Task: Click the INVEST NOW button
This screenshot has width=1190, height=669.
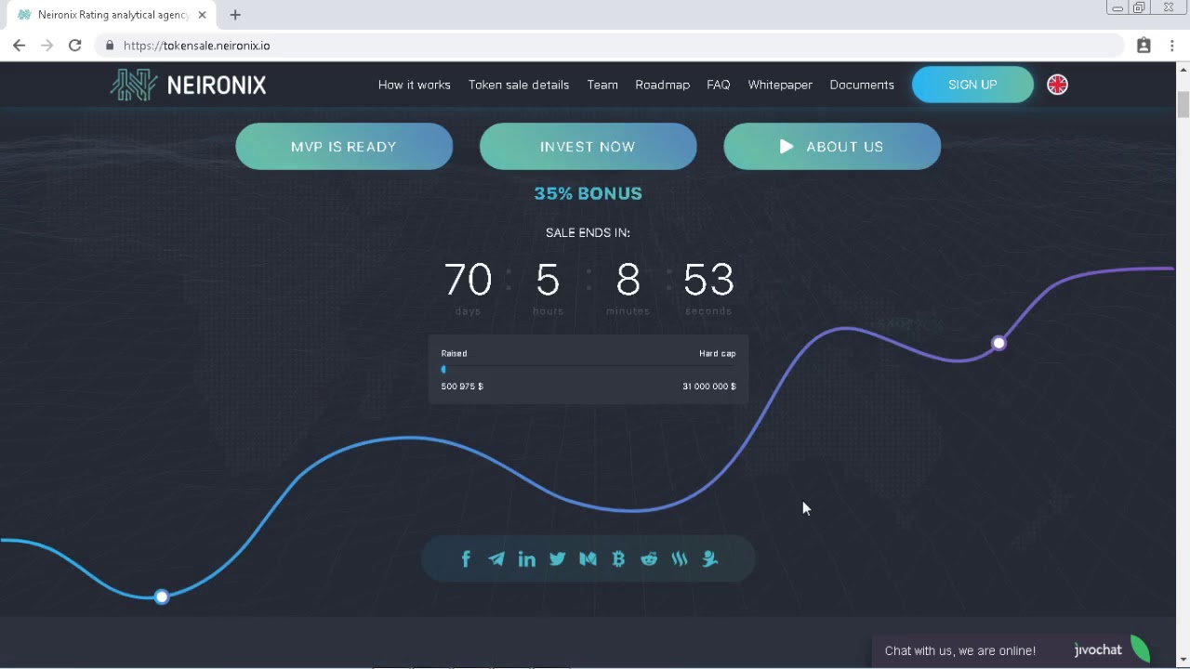Action: click(588, 147)
